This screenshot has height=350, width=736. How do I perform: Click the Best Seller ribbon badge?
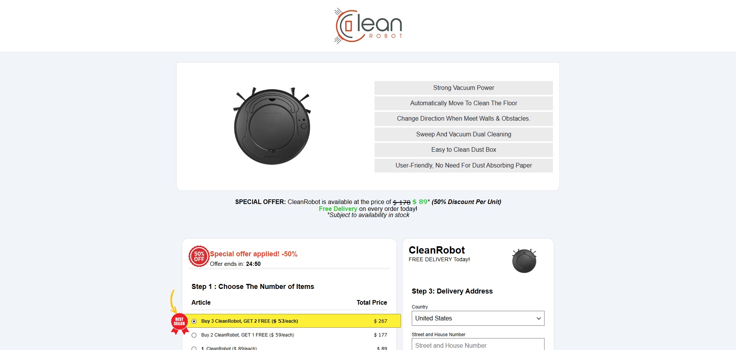pyautogui.click(x=179, y=322)
